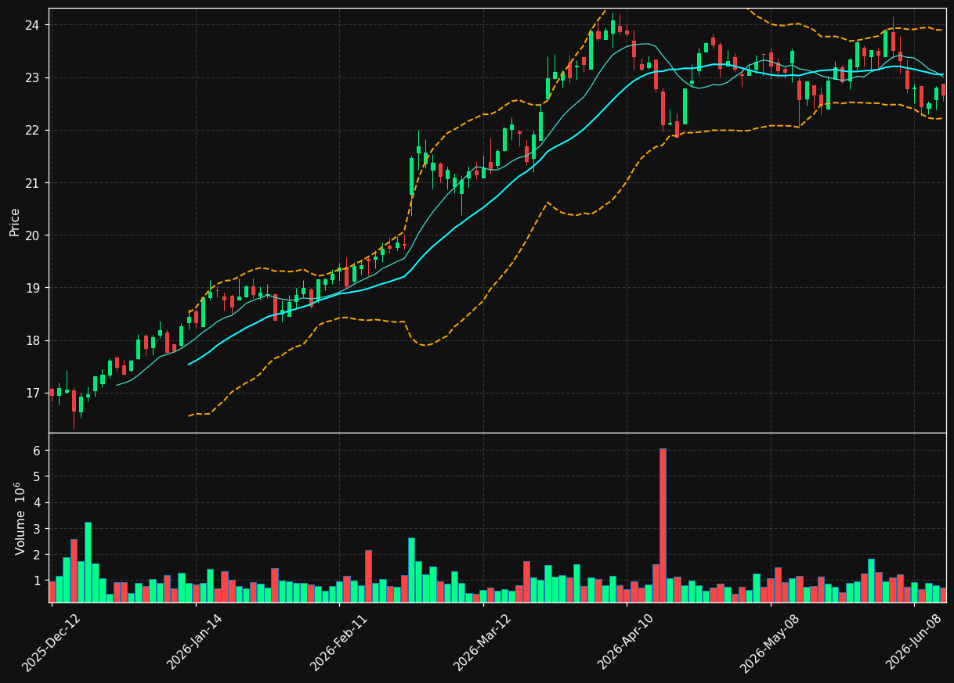Click the Volume axis title
The width and height of the screenshot is (954, 683).
20,518
